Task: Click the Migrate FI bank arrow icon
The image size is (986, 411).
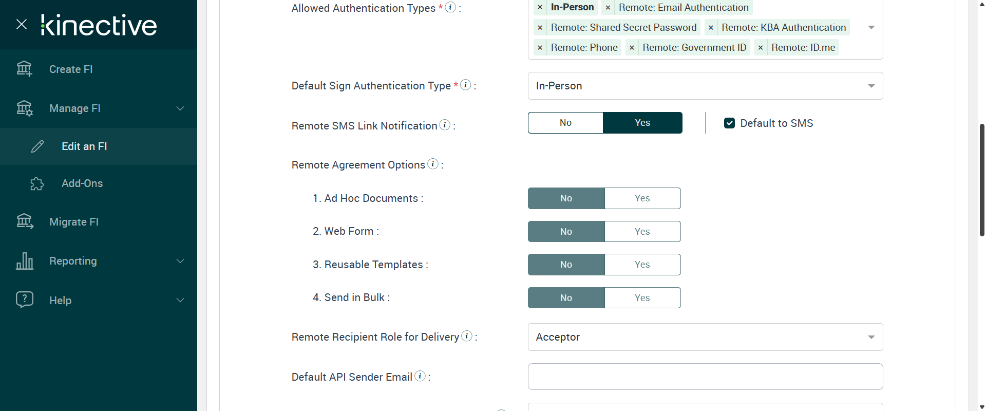Action: pyautogui.click(x=24, y=221)
